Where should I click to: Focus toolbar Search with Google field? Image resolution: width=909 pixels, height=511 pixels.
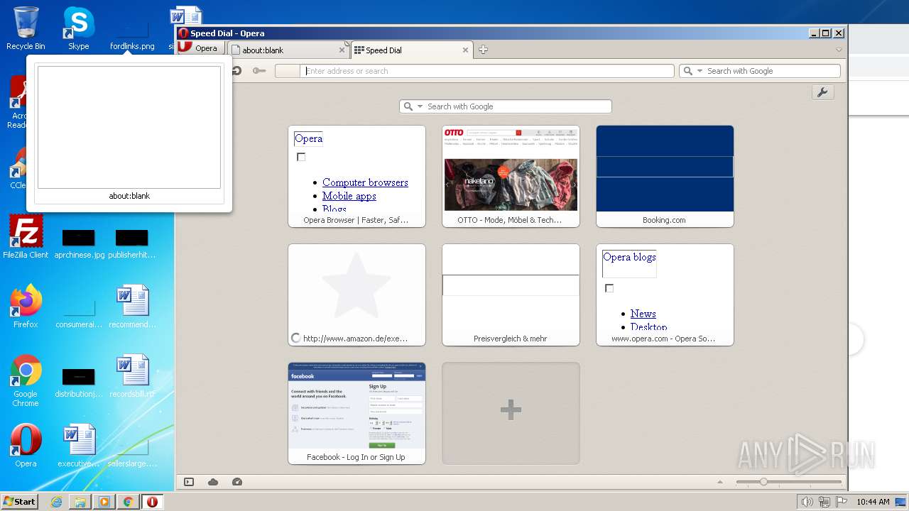click(760, 71)
